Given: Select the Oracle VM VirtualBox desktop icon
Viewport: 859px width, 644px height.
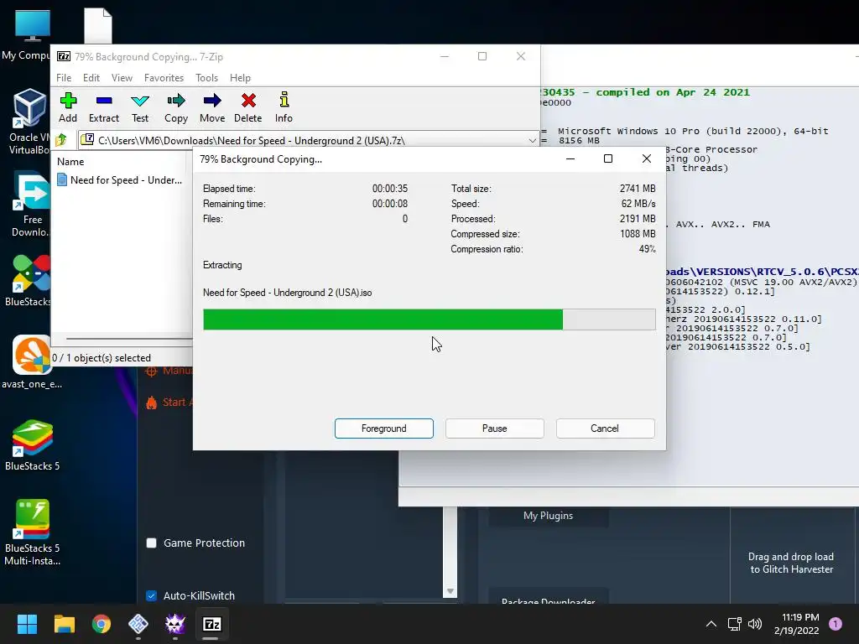Looking at the screenshot, I should (x=30, y=122).
